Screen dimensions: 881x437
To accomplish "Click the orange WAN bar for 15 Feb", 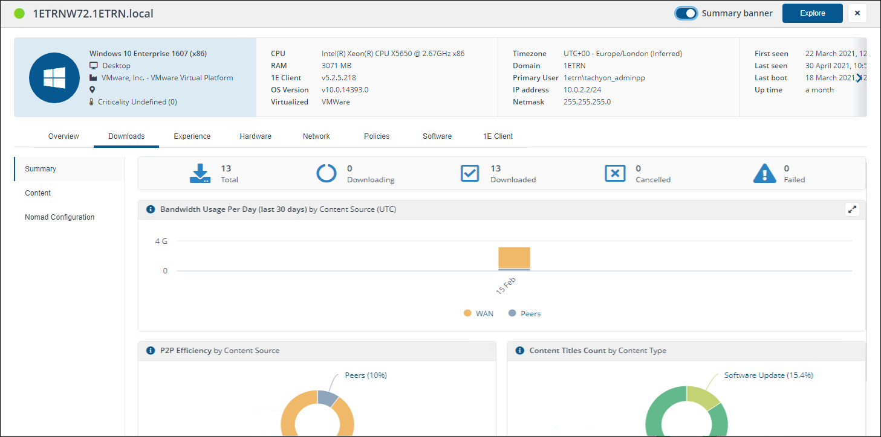I will [514, 257].
